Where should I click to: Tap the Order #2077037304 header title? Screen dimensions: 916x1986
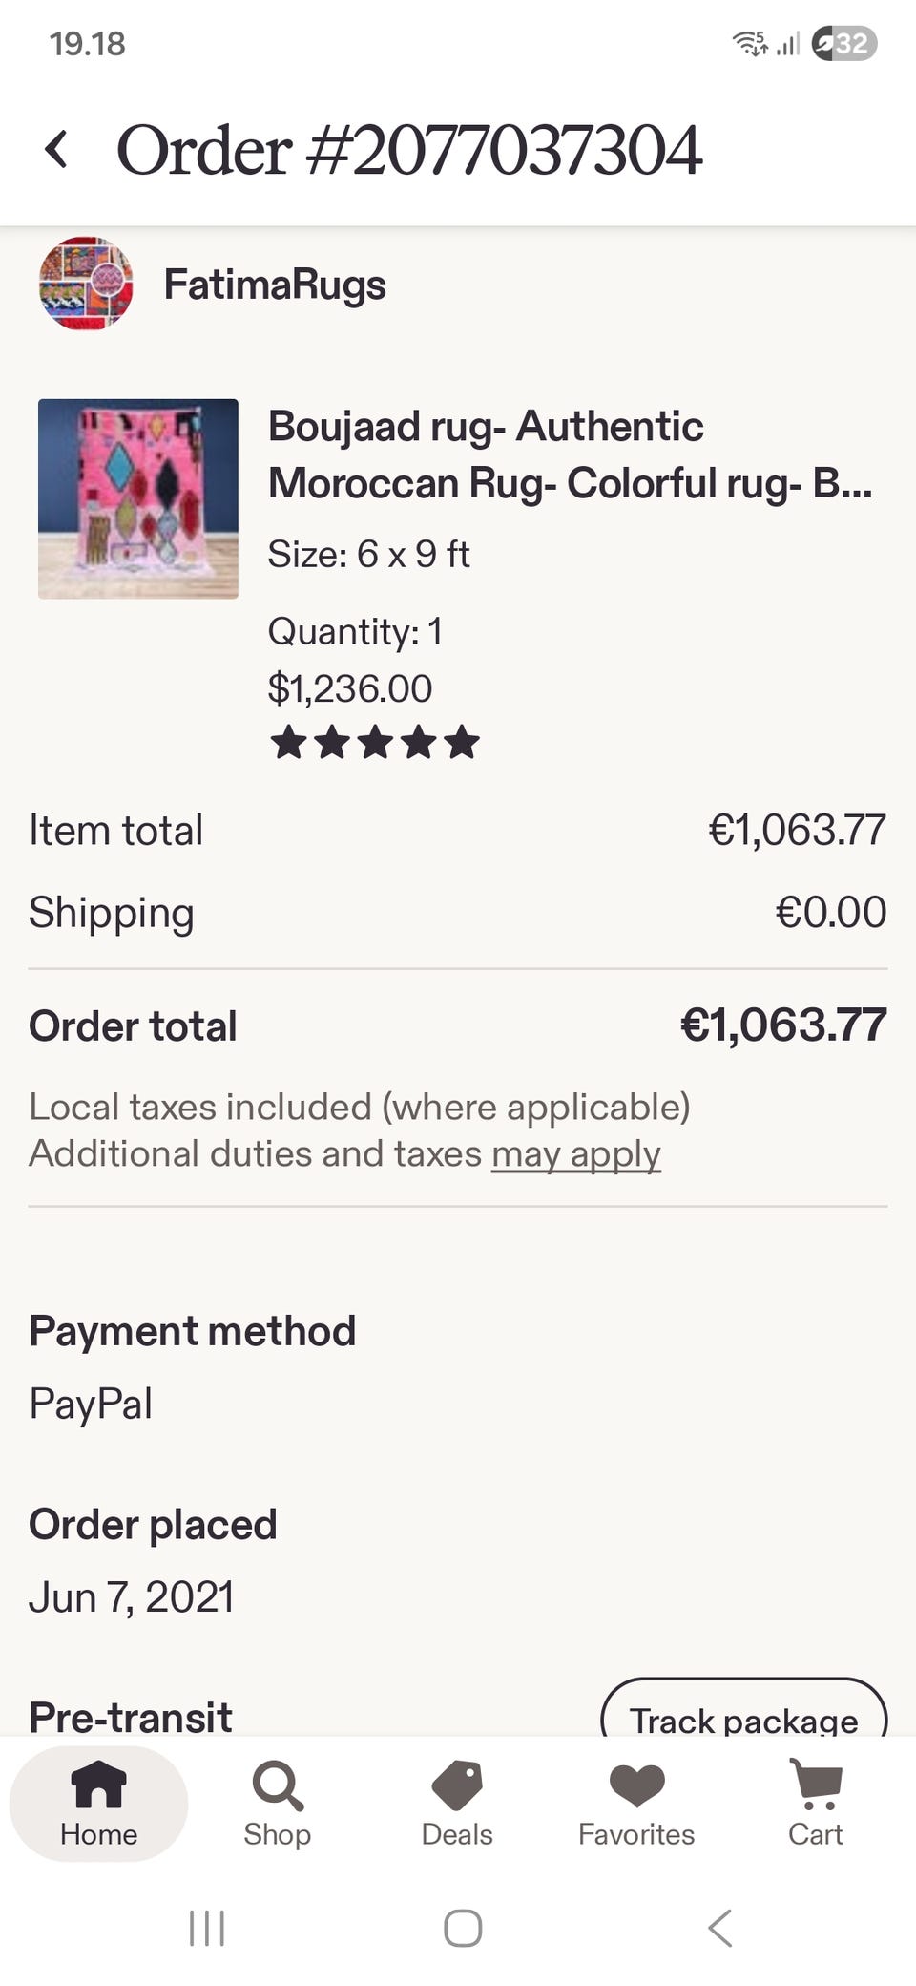pos(409,150)
